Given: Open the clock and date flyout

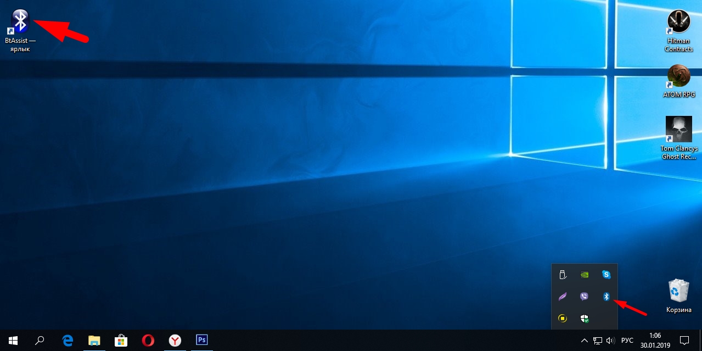Looking at the screenshot, I should coord(654,341).
